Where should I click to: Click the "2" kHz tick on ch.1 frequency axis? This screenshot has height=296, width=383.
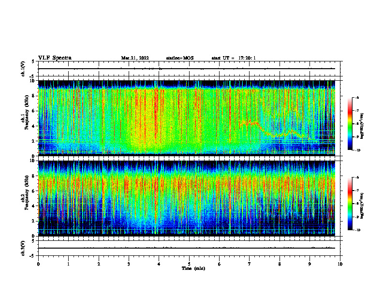point(33,141)
